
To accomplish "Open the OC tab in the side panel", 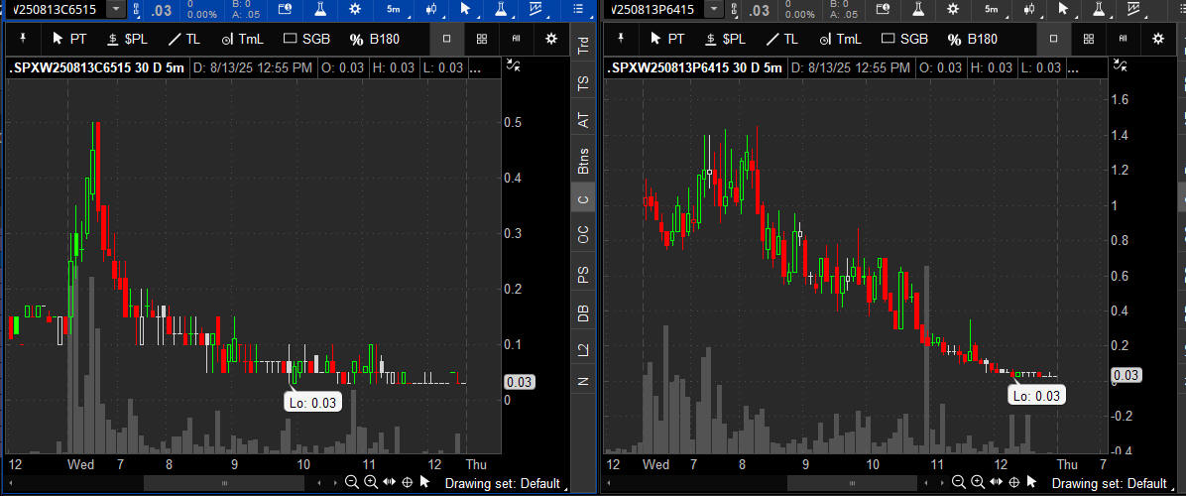I will pos(583,235).
